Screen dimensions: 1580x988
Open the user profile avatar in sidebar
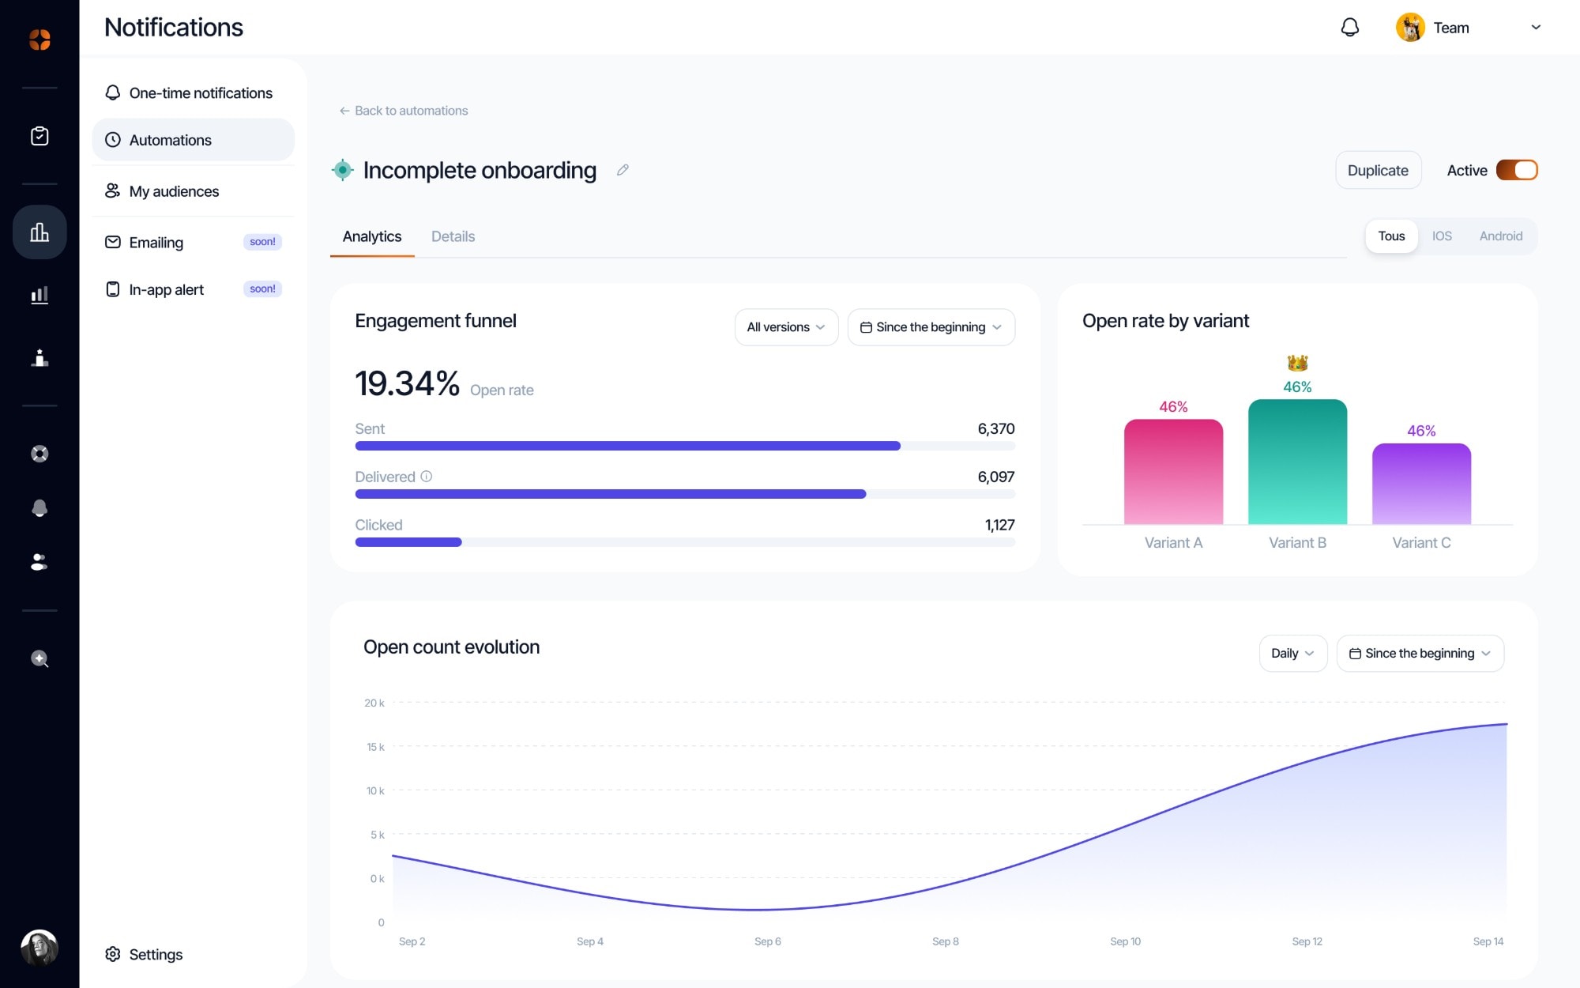[x=39, y=948]
